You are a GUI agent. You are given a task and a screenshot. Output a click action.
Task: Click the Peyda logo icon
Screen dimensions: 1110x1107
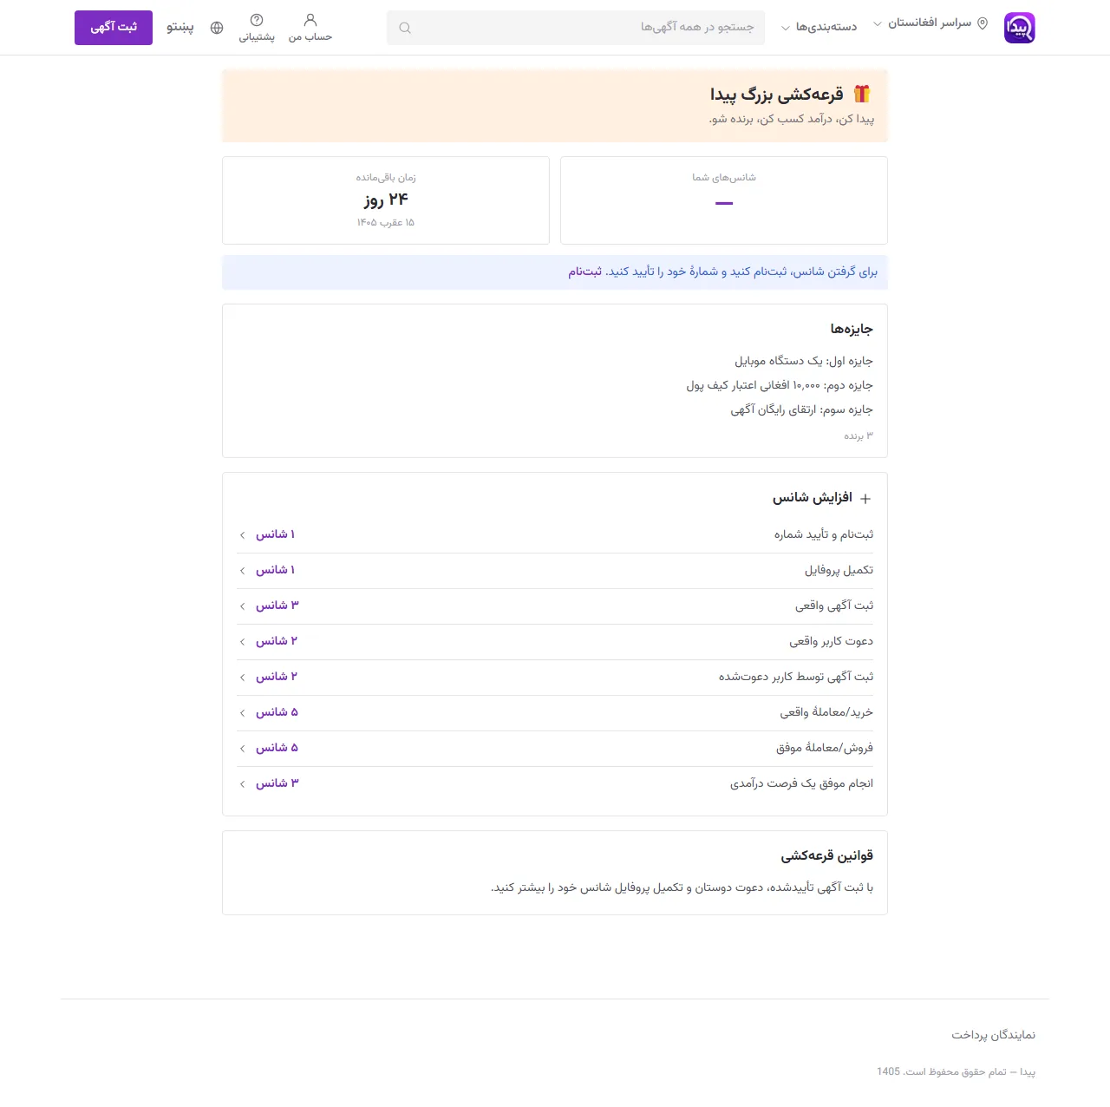pyautogui.click(x=1020, y=28)
